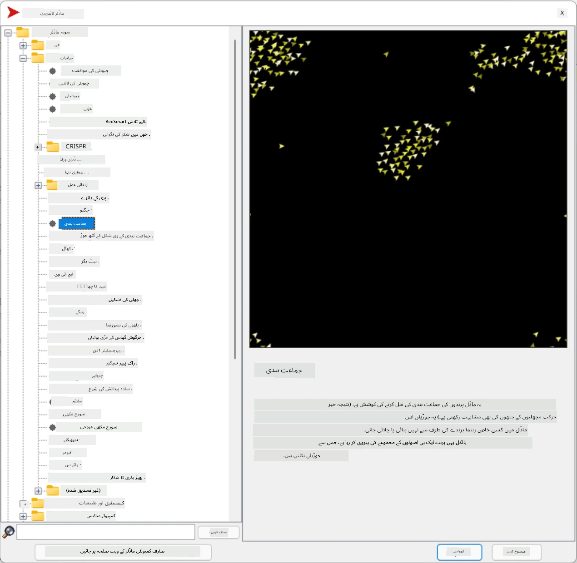Select the پٹھوں کی نشوونما model

(x=95, y=325)
